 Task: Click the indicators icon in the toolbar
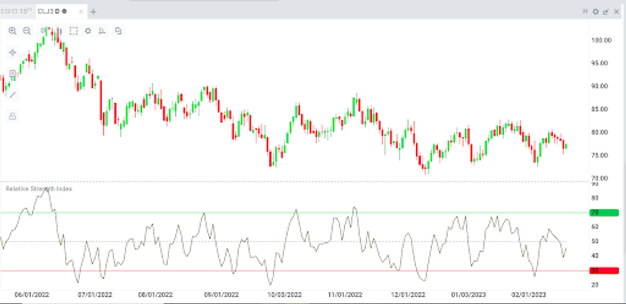coord(103,31)
